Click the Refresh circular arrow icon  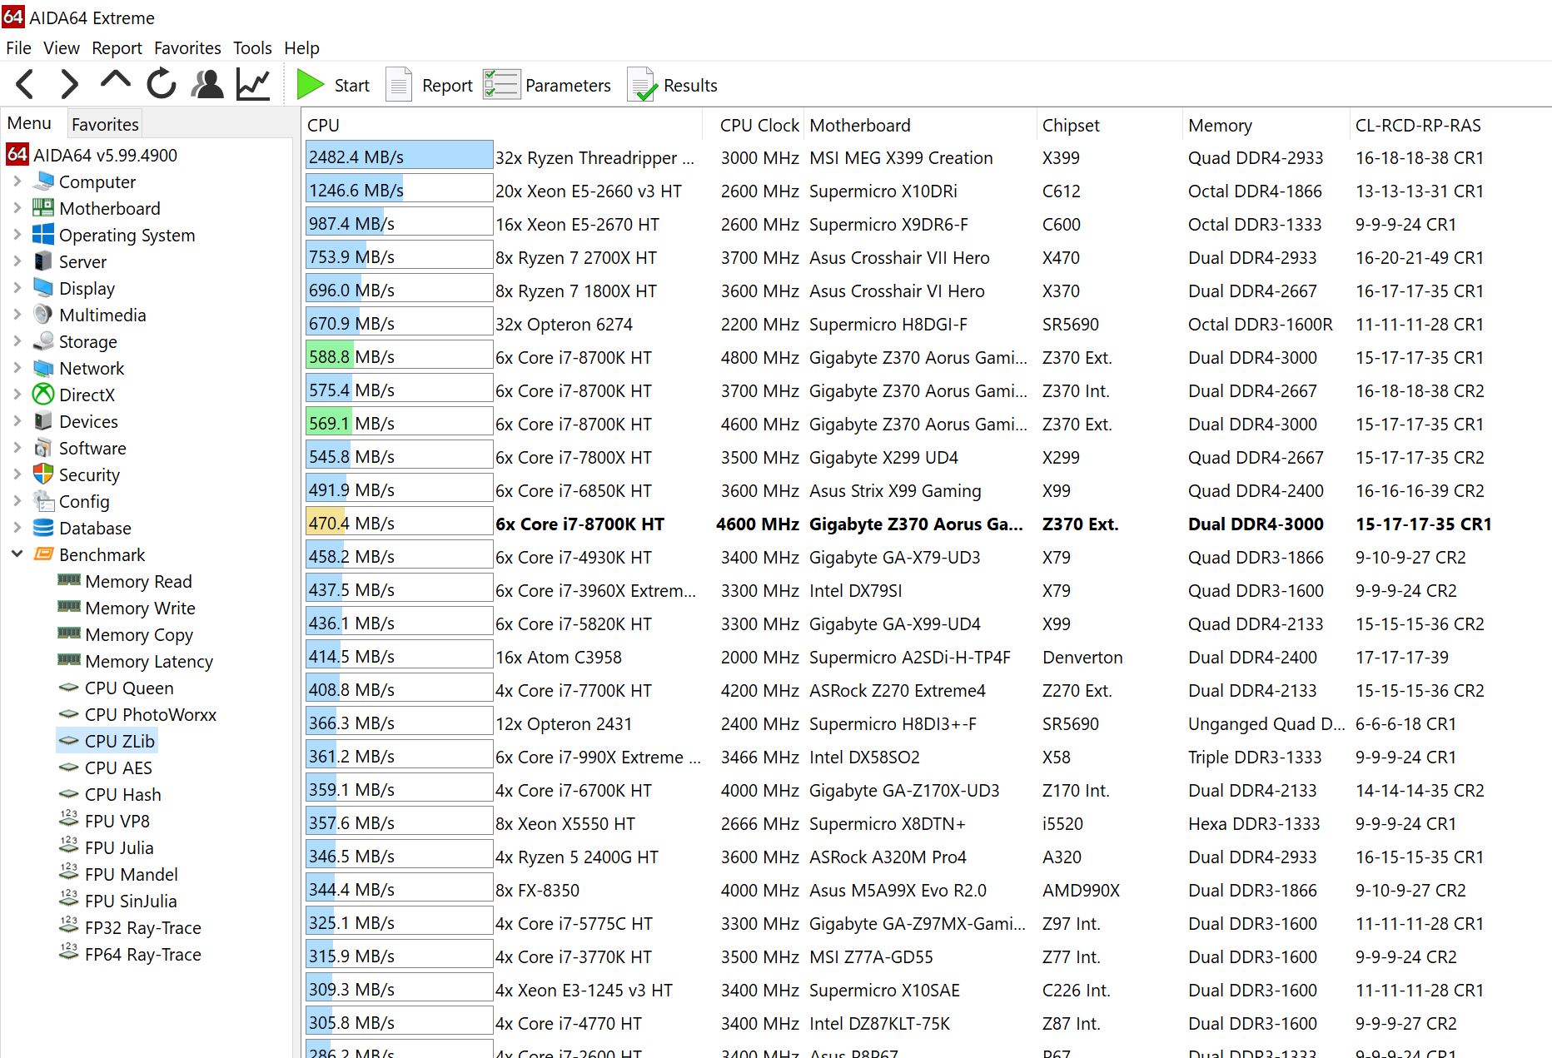click(161, 85)
